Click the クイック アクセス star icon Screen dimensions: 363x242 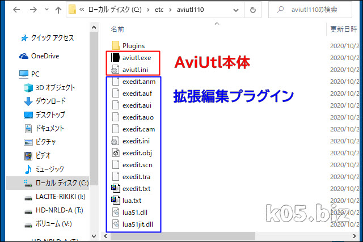coord(24,38)
